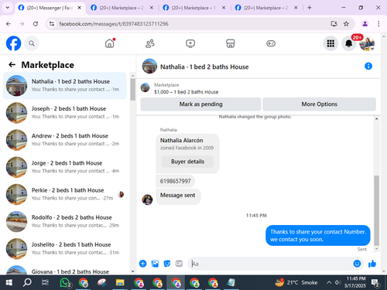Open Nathalia 1 bed 2 baths conversation
This screenshot has width=387, height=290.
click(65, 86)
